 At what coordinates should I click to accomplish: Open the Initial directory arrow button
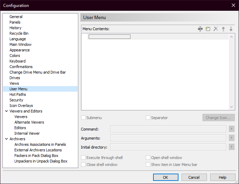pyautogui.click(x=232, y=147)
